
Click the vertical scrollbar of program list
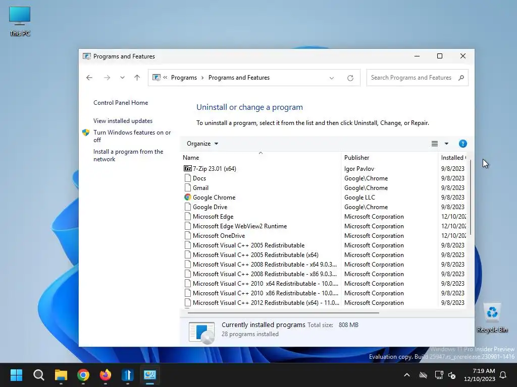click(471, 198)
